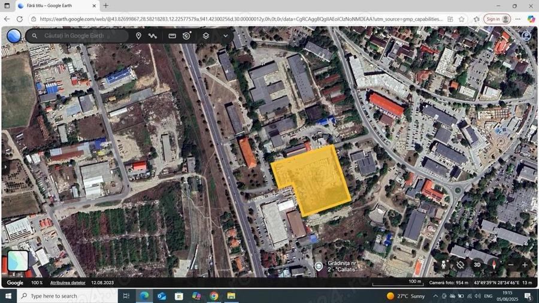Open File Explorer from taskbar
The width and height of the screenshot is (539, 303).
click(x=231, y=296)
